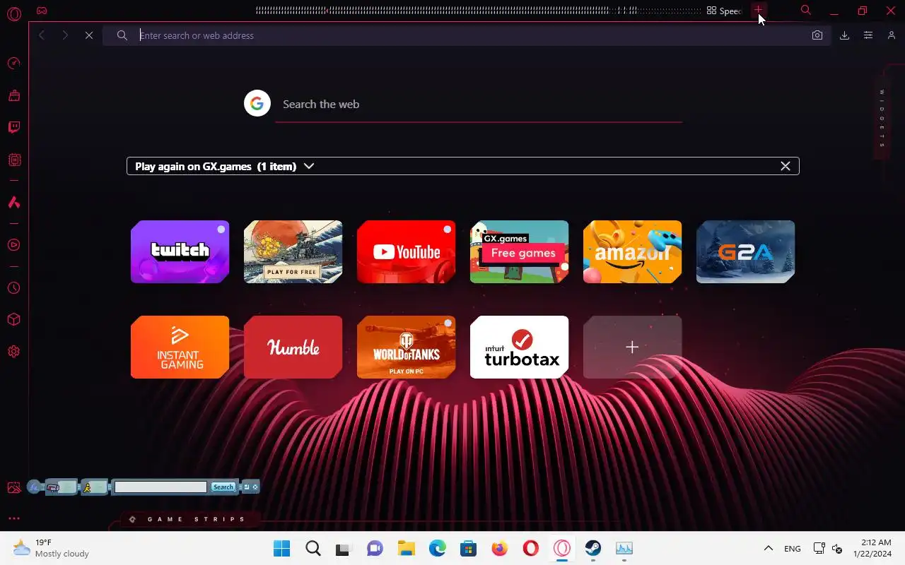Viewport: 905px width, 565px height.
Task: Open the downloads icon in address bar
Action: click(x=844, y=35)
